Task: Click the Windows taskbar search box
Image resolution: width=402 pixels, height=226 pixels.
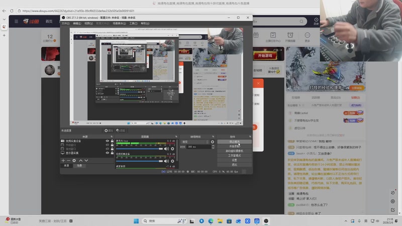Action: pos(164,221)
